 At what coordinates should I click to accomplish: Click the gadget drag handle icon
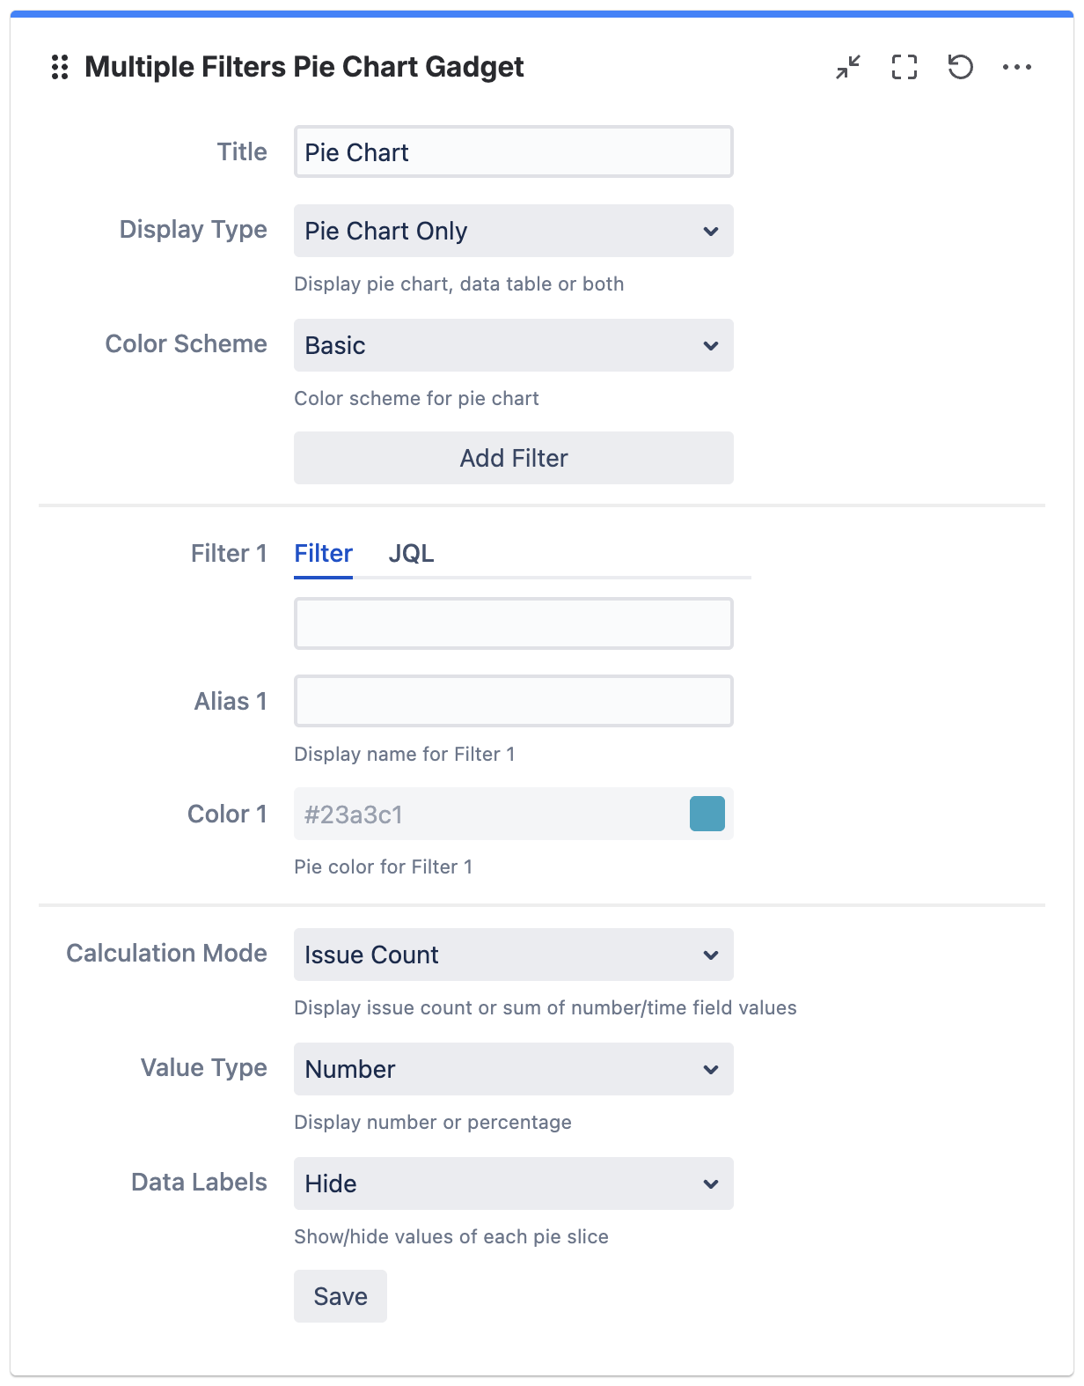(61, 66)
